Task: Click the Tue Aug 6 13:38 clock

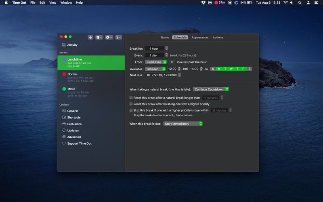Action: (x=268, y=3)
